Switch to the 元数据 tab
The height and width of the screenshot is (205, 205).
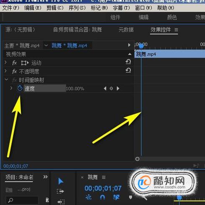126,30
